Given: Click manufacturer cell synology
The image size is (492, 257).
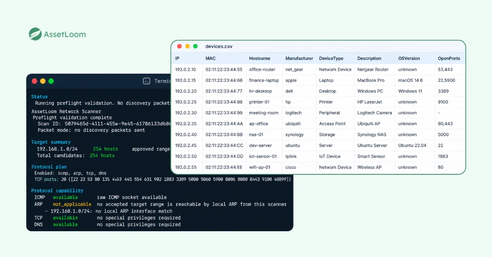Looking at the screenshot, I should point(294,135).
